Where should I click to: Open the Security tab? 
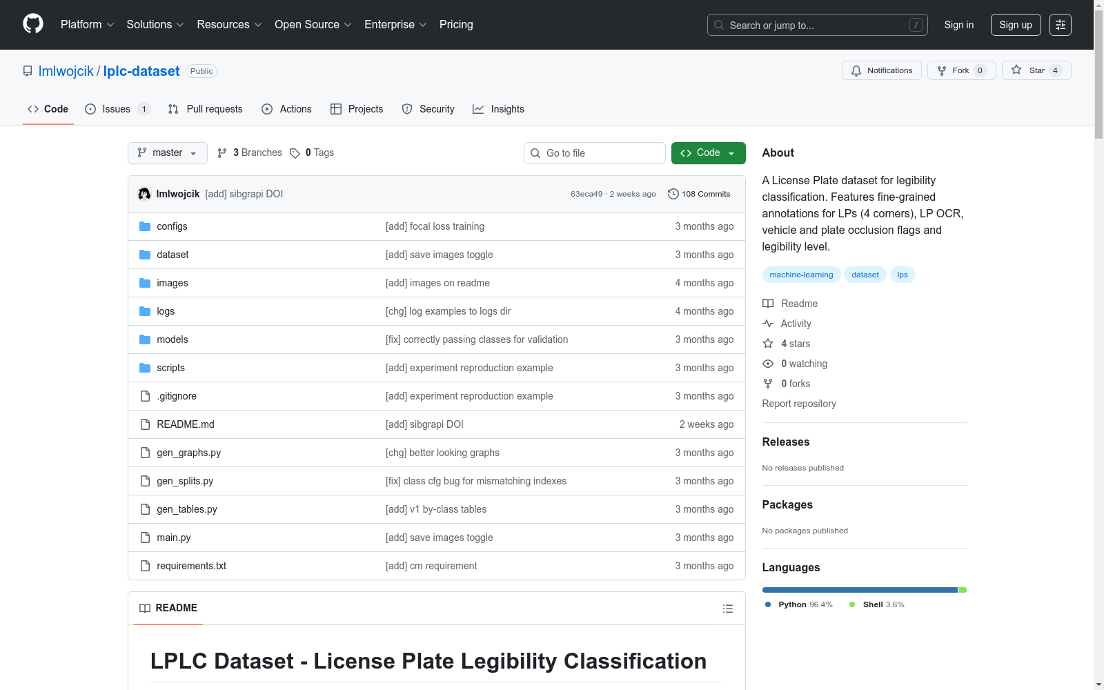(428, 109)
